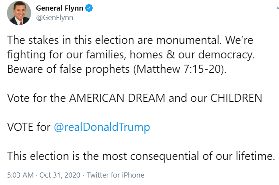Click the words AMERICAN DREAM
Viewport: 279px width, 185px height.
[x=117, y=98]
